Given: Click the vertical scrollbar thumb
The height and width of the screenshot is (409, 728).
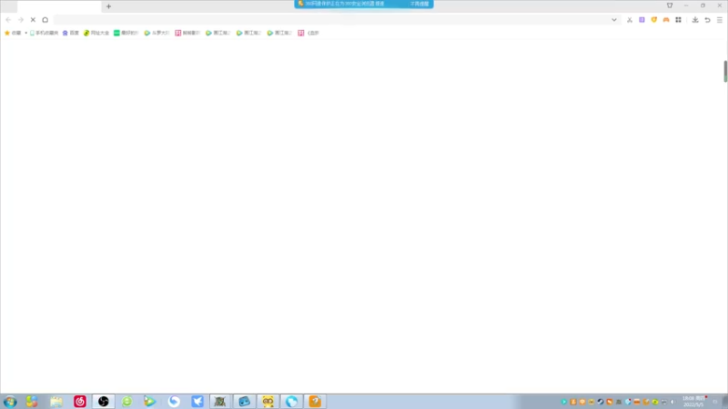Looking at the screenshot, I should coord(725,71).
